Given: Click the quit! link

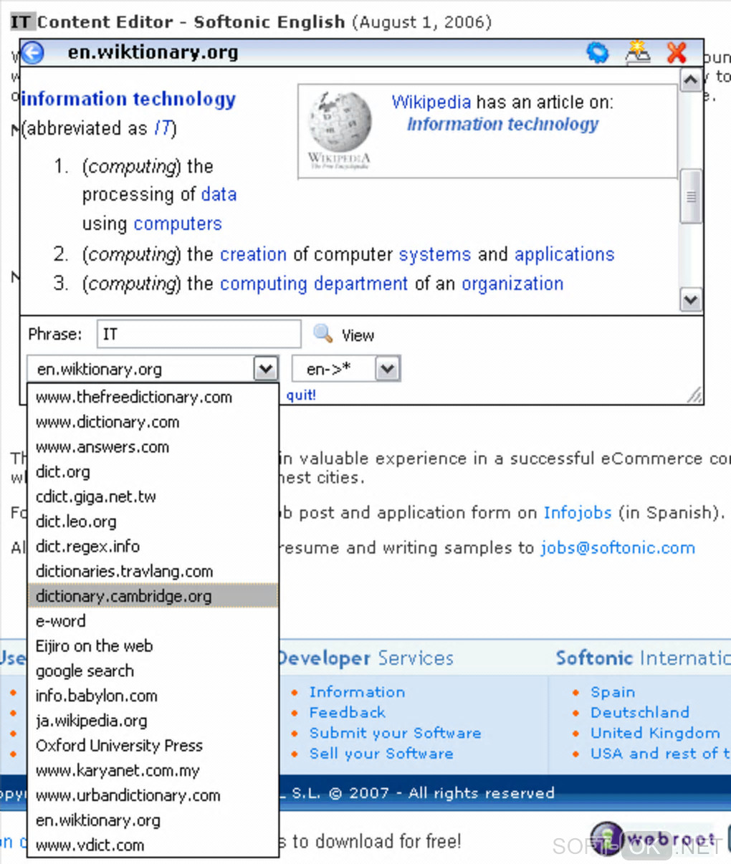Looking at the screenshot, I should pos(301,395).
